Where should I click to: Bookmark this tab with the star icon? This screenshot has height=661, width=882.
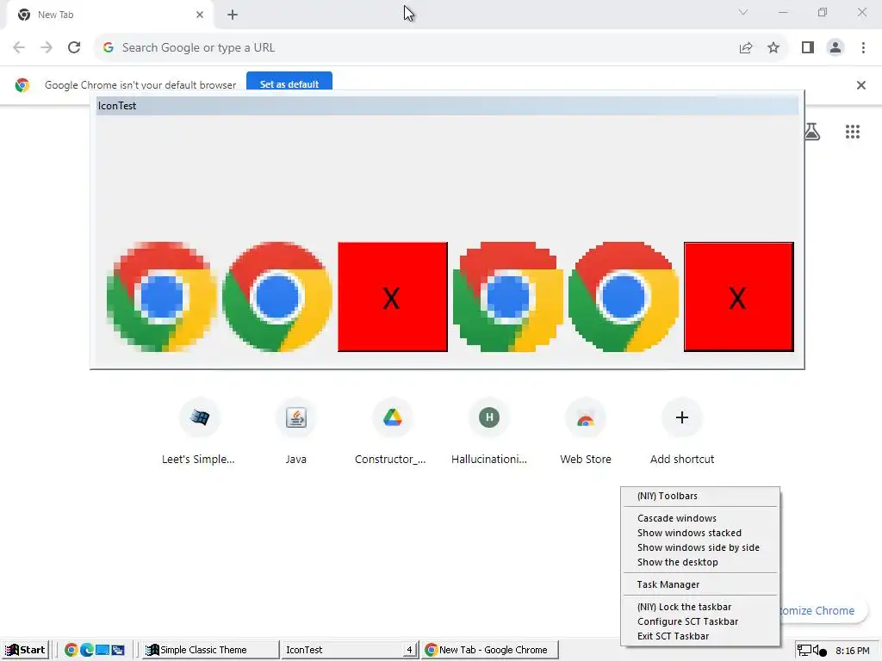coord(773,48)
